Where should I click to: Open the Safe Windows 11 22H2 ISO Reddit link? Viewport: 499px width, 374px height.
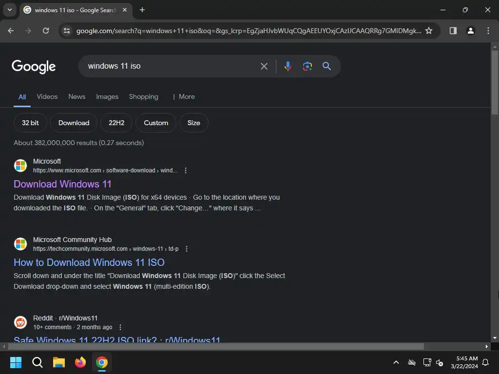pos(117,339)
